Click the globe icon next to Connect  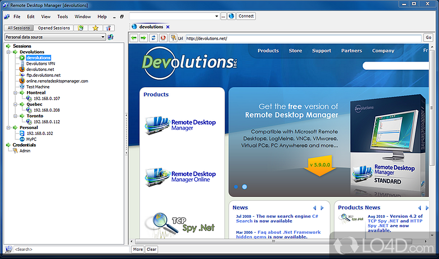pos(231,16)
